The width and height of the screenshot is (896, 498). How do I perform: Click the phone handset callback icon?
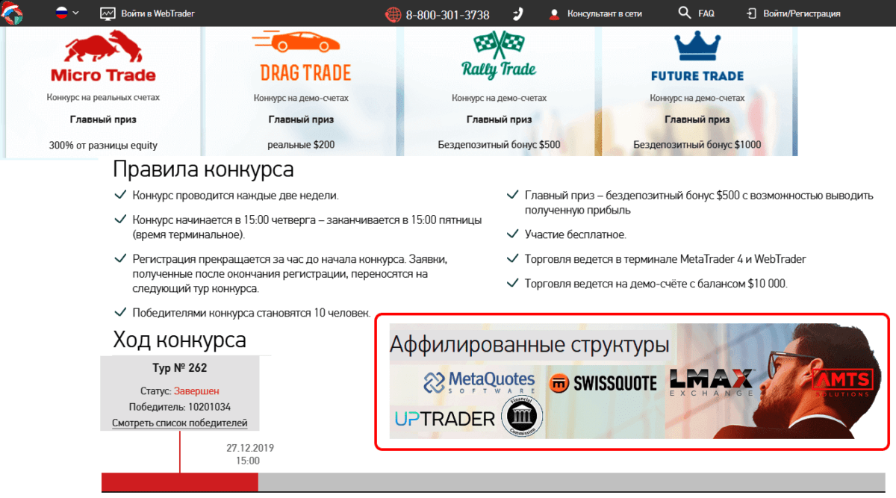tap(518, 13)
